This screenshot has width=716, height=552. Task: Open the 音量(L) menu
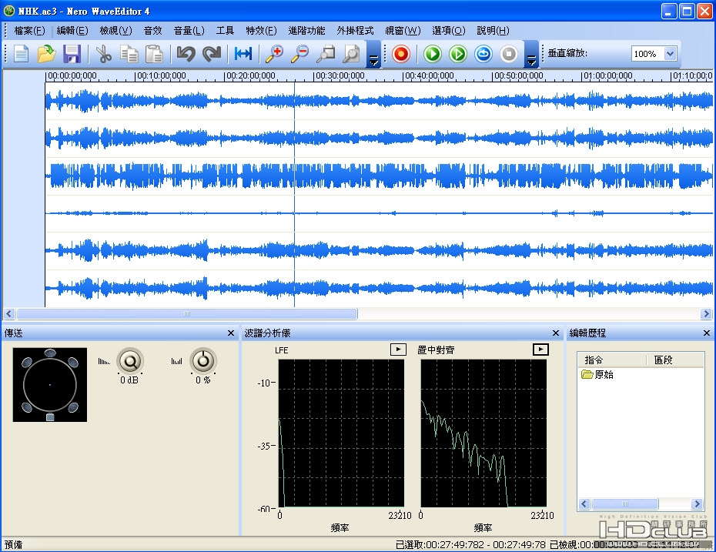[189, 31]
